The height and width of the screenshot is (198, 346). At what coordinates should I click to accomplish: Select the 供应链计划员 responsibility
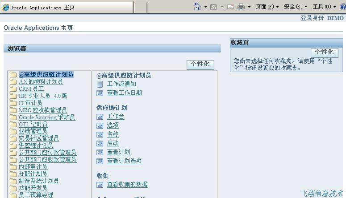[x=36, y=145]
